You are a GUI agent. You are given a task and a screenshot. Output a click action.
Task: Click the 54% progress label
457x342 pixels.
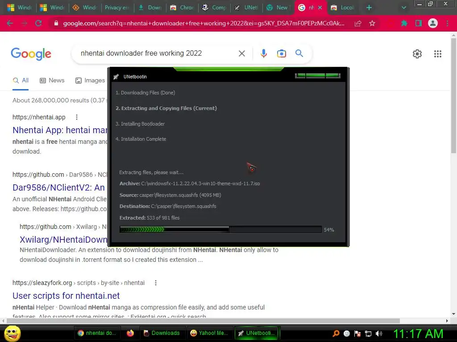[x=329, y=230]
